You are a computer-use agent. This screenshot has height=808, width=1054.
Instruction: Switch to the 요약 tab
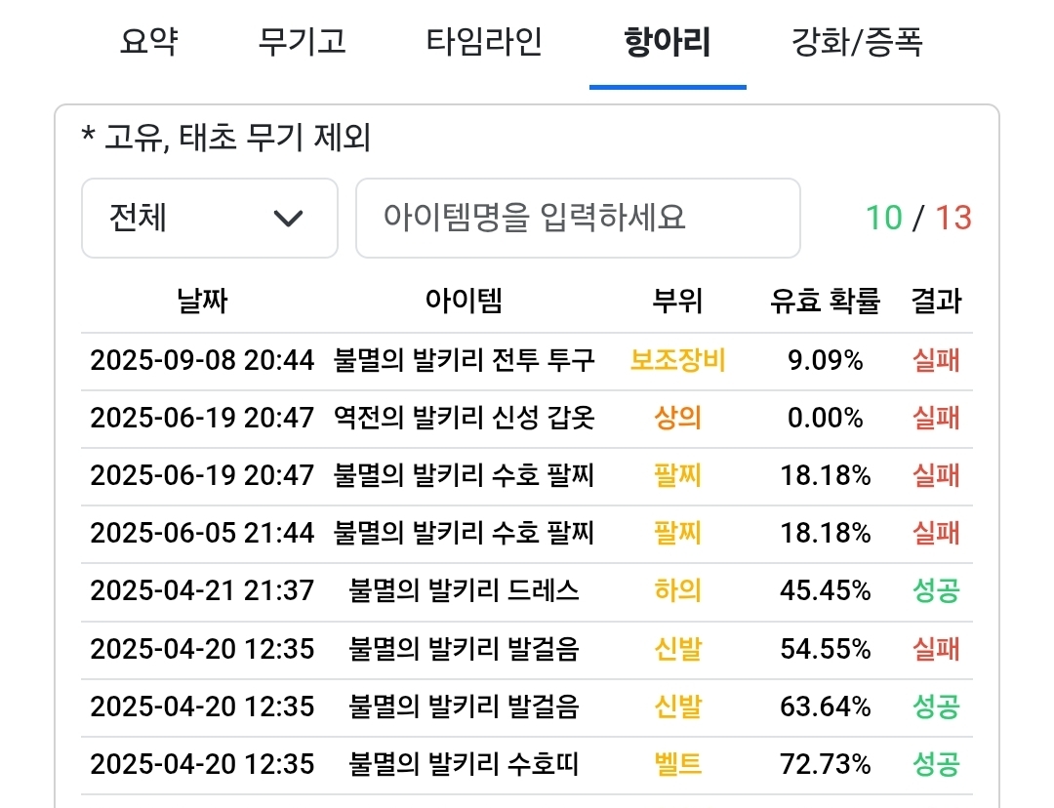pyautogui.click(x=149, y=43)
